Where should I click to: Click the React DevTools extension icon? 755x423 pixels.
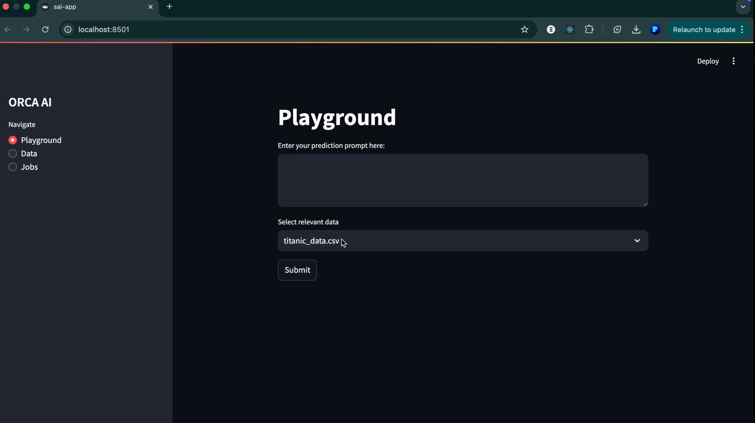tap(570, 30)
